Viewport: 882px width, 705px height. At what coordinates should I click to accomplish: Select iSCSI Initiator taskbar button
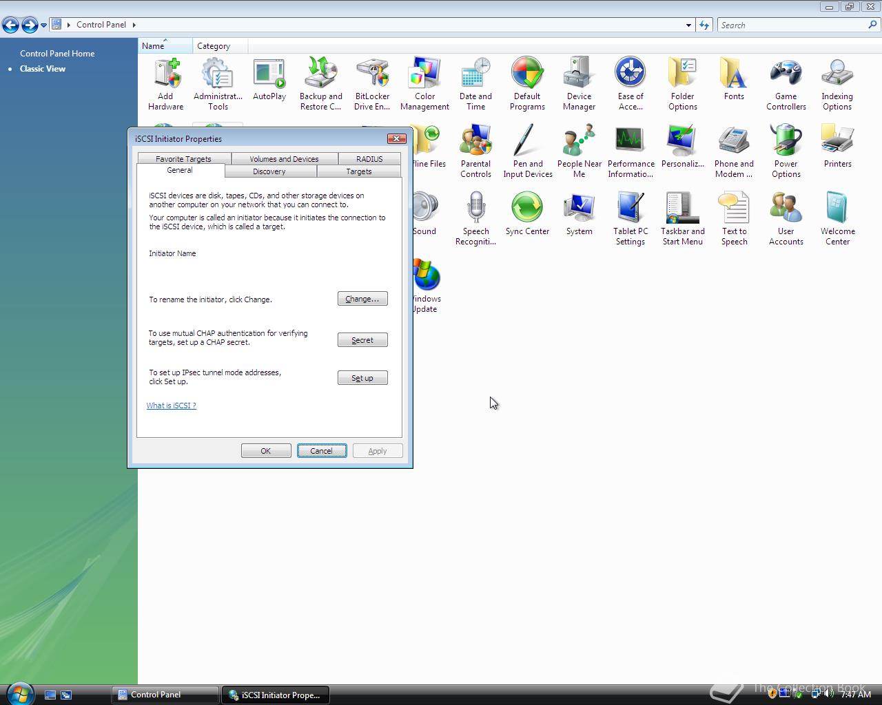[x=275, y=695]
